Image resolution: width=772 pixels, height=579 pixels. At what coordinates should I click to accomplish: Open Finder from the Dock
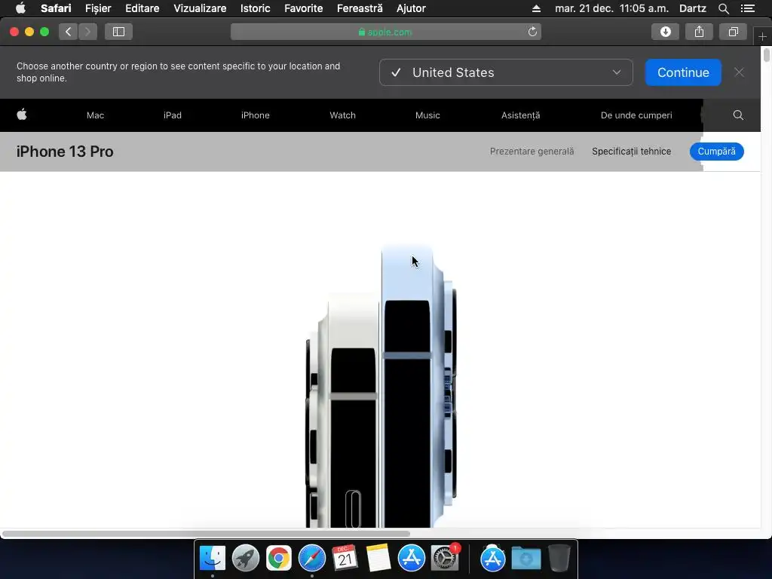coord(212,559)
